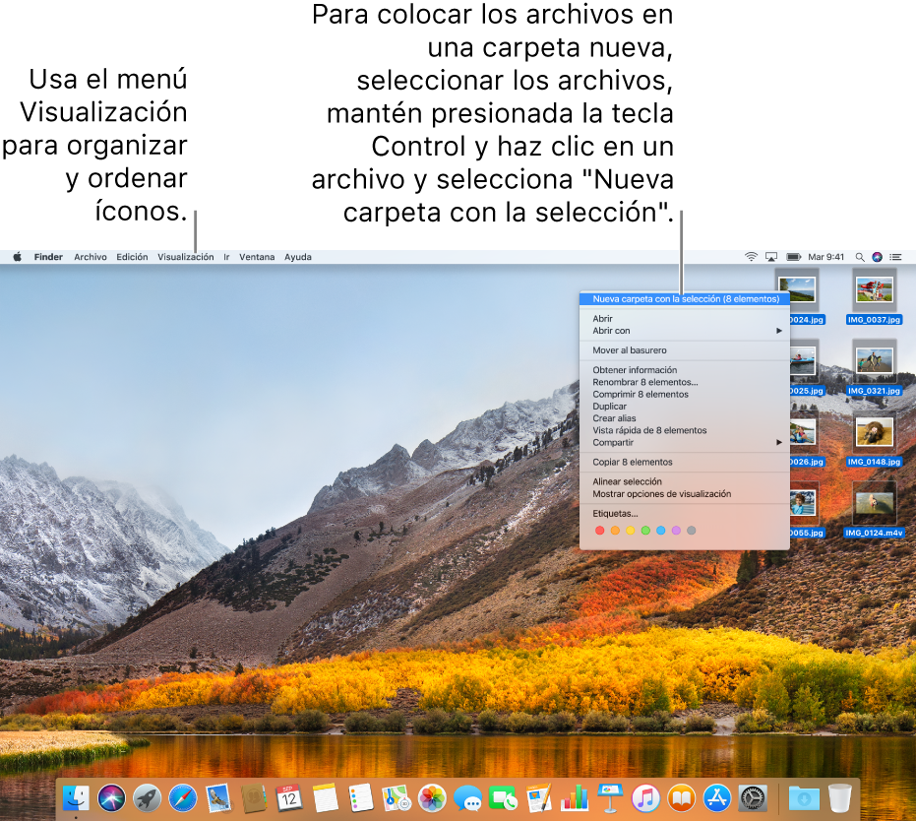Launch Siri from the dock
The width and height of the screenshot is (916, 822).
111,798
